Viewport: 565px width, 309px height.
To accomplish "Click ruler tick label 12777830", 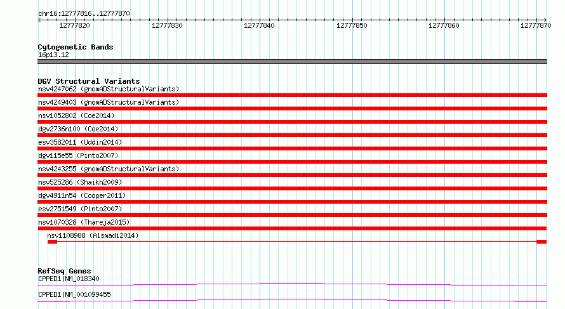I will 167,25.
